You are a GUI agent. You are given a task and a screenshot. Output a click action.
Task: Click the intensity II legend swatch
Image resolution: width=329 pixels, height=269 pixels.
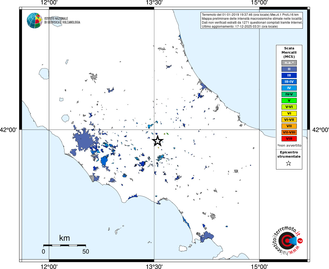click(289, 69)
